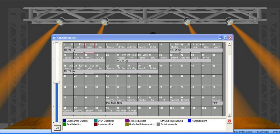Click the dark blue Unbekannte Quellen swatch
This screenshot has height=134, width=280.
[x=64, y=121]
